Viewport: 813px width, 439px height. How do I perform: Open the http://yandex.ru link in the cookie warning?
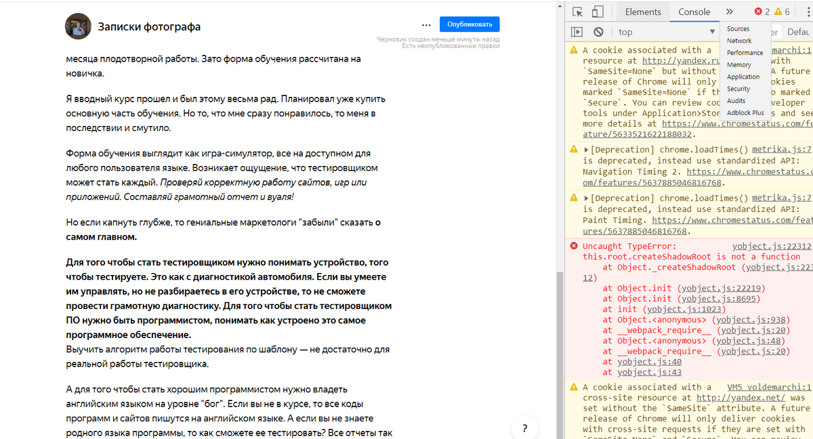tap(681, 60)
